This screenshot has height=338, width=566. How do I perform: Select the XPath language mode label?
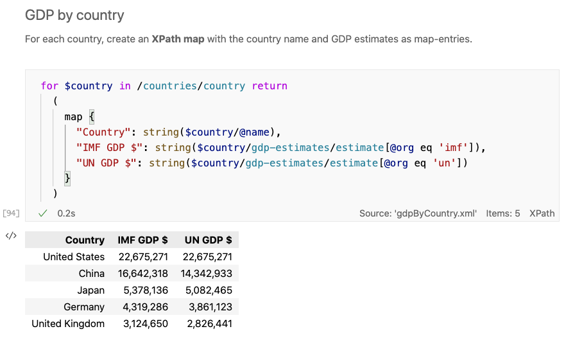[542, 213]
